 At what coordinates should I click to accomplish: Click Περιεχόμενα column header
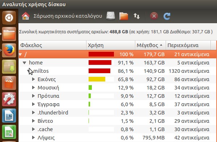(188, 45)
